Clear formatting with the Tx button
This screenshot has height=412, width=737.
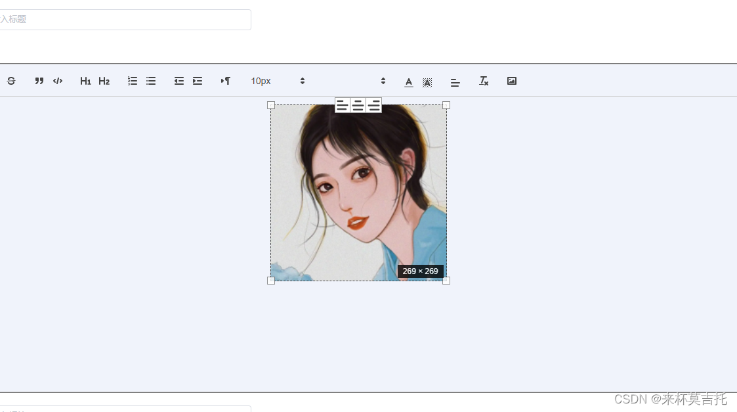pos(484,81)
